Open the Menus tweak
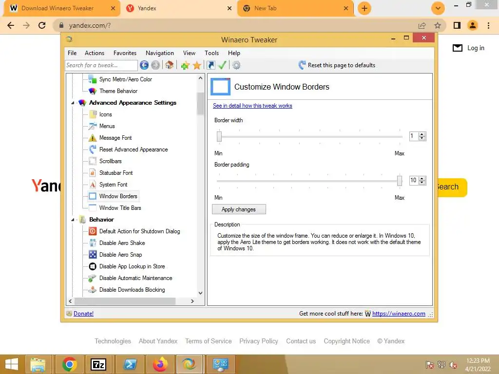Screen dimensions: 499x374 (107, 126)
